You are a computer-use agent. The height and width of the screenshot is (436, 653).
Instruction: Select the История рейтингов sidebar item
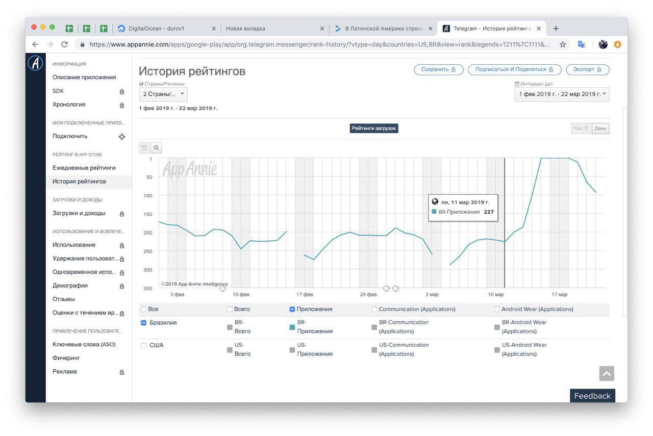(89, 182)
